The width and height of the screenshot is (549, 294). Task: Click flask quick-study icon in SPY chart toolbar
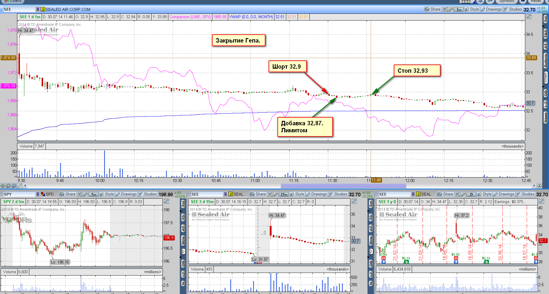pos(80,194)
